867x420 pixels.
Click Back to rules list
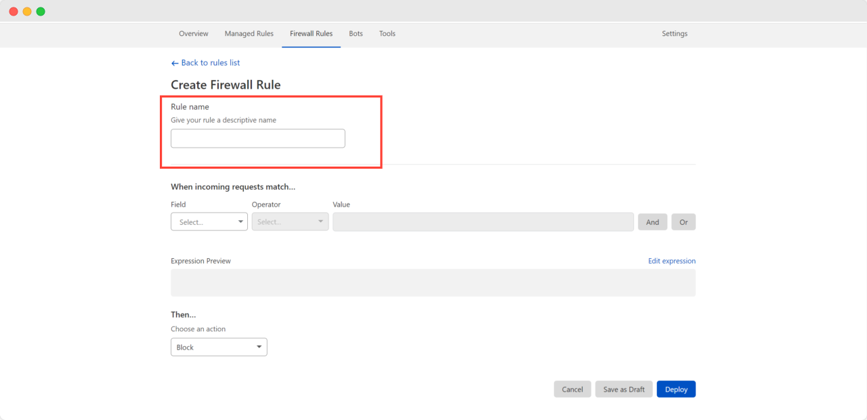[210, 62]
